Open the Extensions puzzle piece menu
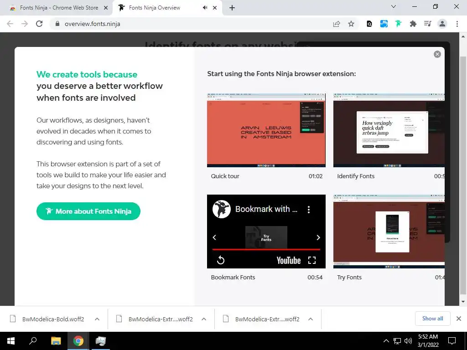Viewport: 467px width, 350px height. [413, 24]
